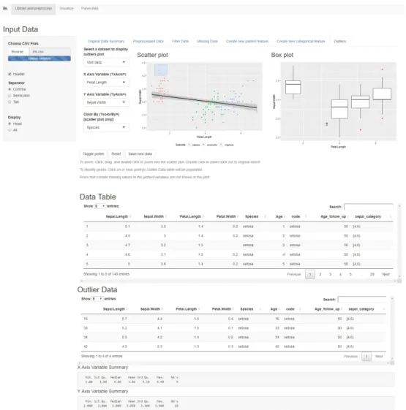Sort Data Table by Species sort icon
Screen dimensions: 406x410
pyautogui.click(x=265, y=216)
